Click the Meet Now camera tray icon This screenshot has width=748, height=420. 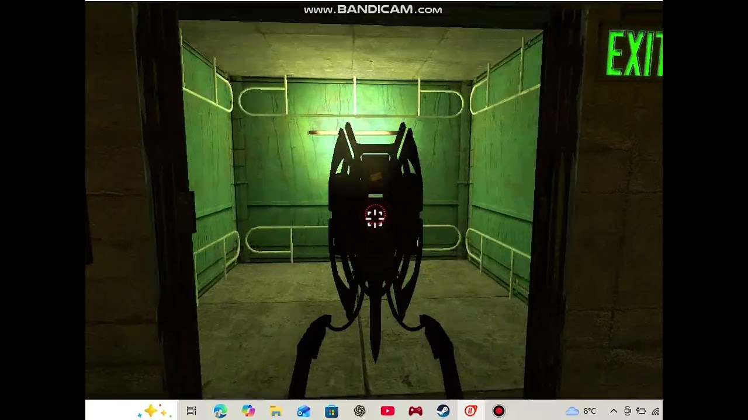point(628,411)
